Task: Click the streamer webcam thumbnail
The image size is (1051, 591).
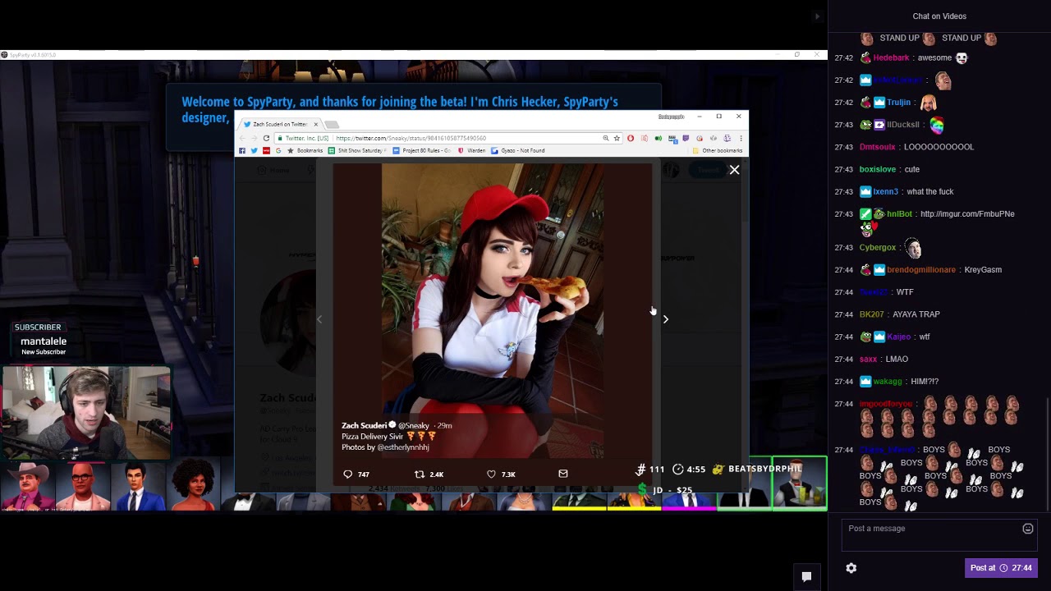Action: (86, 414)
